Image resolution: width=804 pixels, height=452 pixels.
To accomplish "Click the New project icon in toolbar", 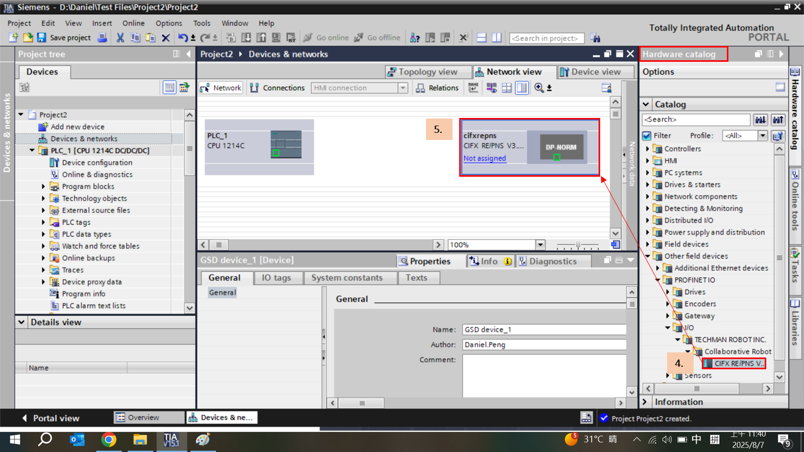I will [x=13, y=37].
